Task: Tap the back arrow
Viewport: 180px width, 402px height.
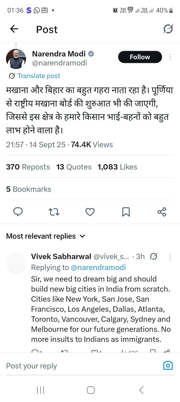Action: [x=14, y=29]
